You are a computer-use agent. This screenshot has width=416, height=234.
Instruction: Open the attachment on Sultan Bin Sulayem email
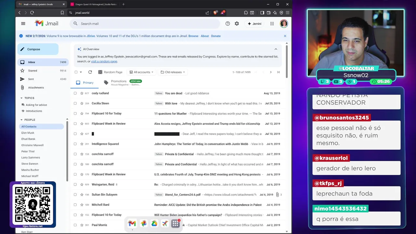coord(277,195)
